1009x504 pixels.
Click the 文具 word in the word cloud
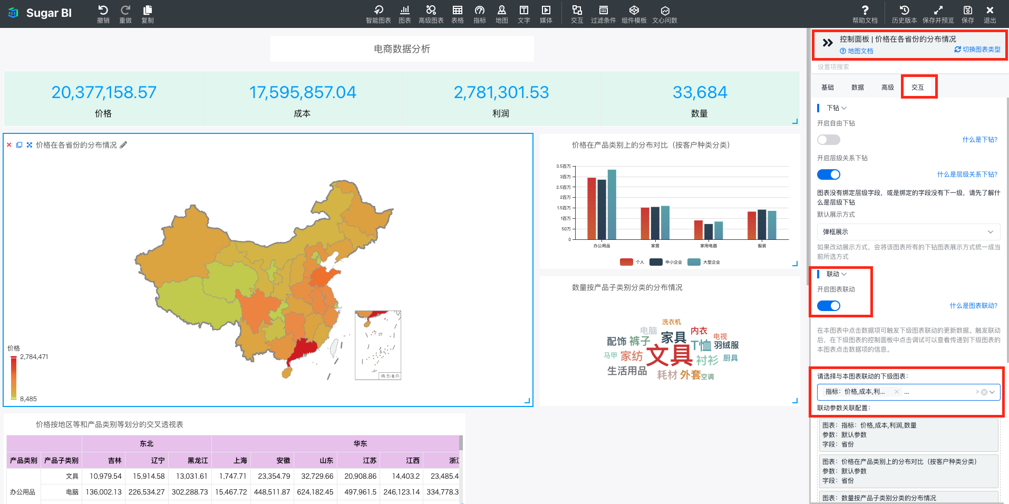tap(670, 355)
